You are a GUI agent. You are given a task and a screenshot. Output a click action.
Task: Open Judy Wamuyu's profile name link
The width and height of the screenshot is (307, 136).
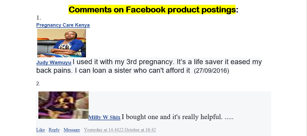[54, 63]
